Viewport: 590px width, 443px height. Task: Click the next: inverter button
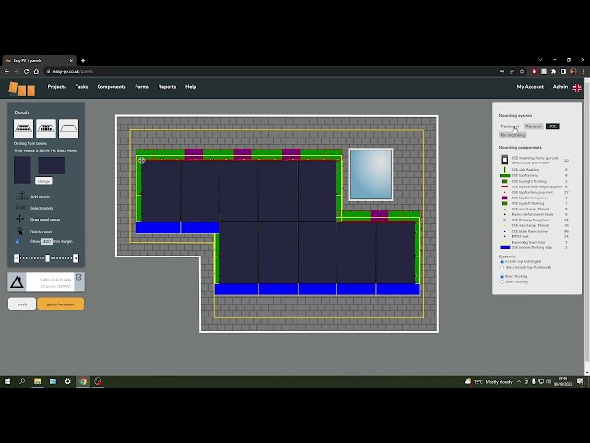coord(61,304)
